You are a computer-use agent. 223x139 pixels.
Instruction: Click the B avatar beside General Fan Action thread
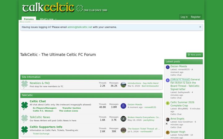coord(168,80)
